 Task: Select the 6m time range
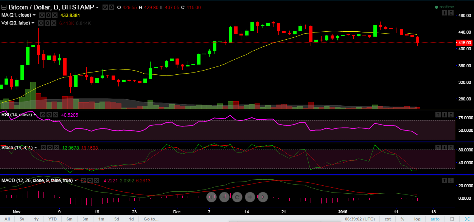click(x=70, y=219)
